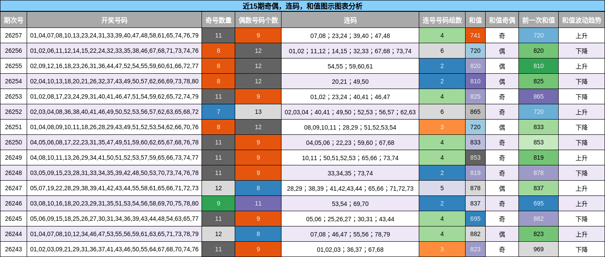Screen dimensions: 605x257
Task: Click odd count 12 in row 26244
Action: click(219, 234)
